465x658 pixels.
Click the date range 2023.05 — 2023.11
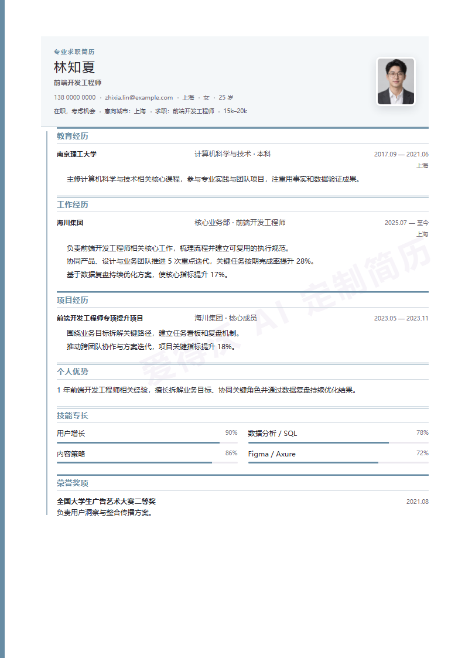[401, 318]
